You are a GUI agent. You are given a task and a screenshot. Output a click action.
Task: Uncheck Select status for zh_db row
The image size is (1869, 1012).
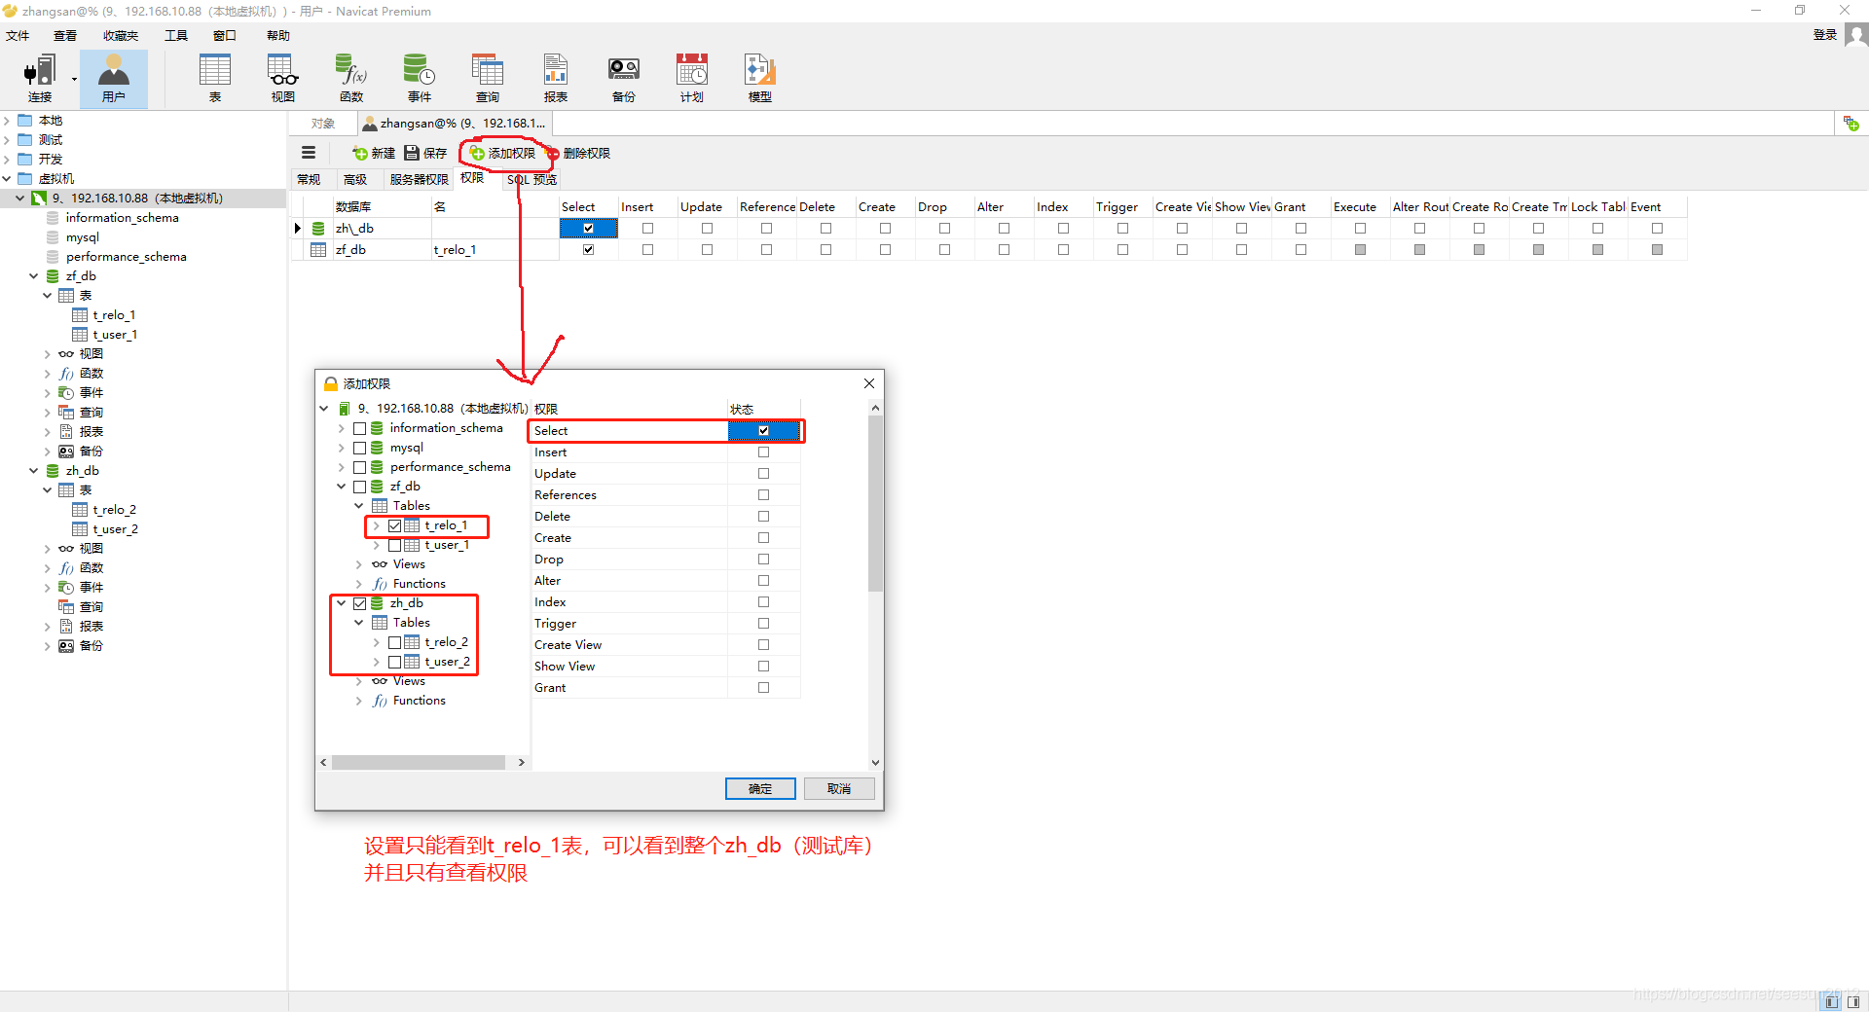pos(588,228)
